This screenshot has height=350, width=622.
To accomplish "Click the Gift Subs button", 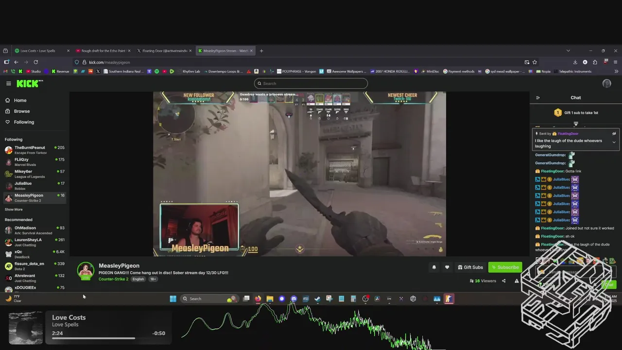I will click(470, 267).
